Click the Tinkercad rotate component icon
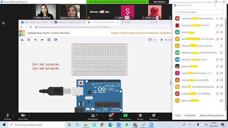Screen dimensions: 228x128 (x=22, y=40)
